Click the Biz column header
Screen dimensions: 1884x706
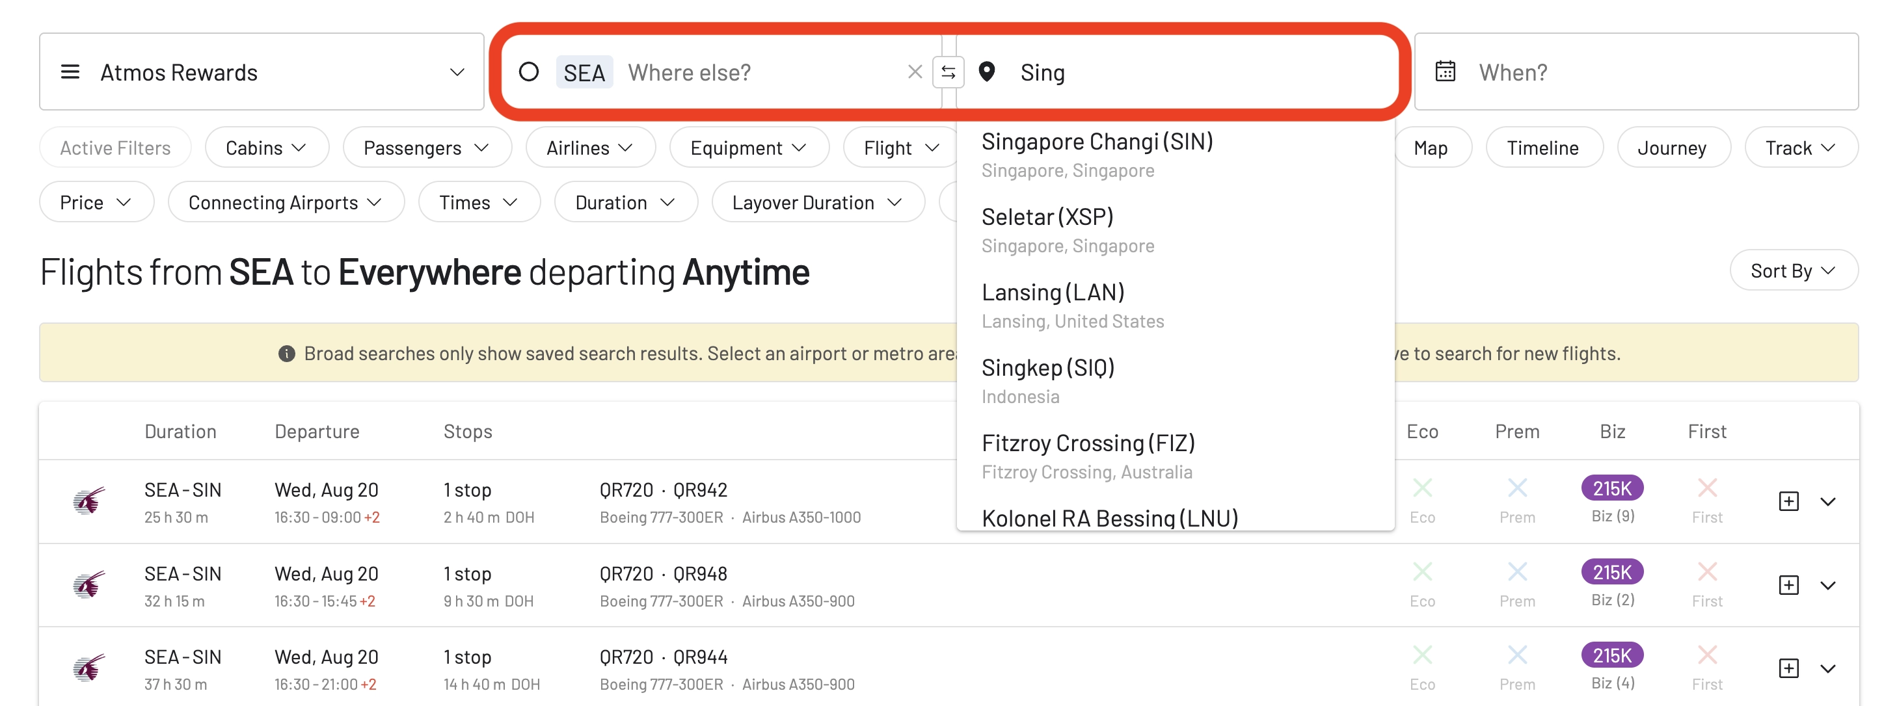point(1612,431)
